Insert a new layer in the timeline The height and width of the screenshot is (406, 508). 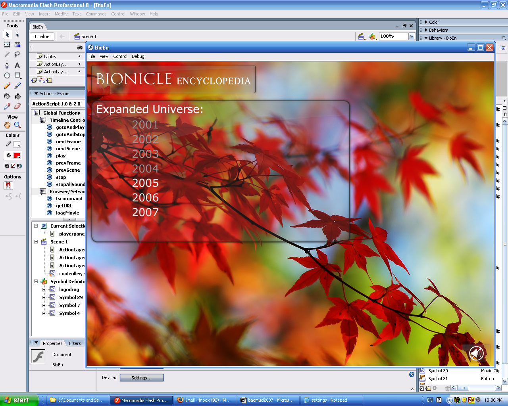click(x=34, y=80)
